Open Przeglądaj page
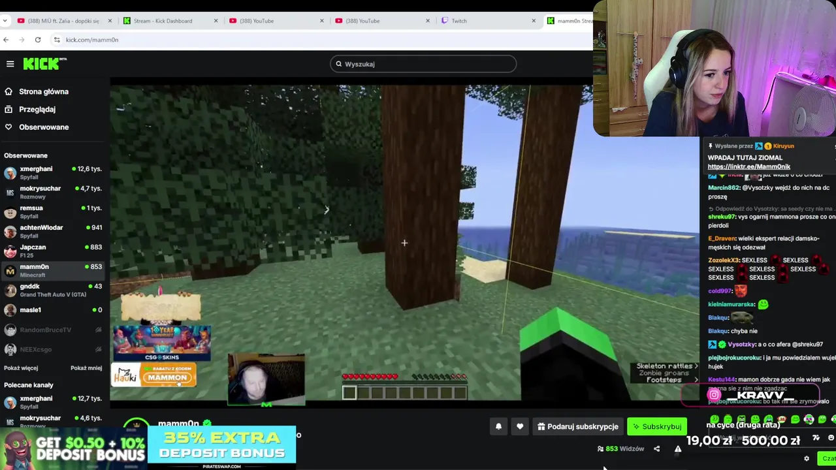 [x=37, y=109]
